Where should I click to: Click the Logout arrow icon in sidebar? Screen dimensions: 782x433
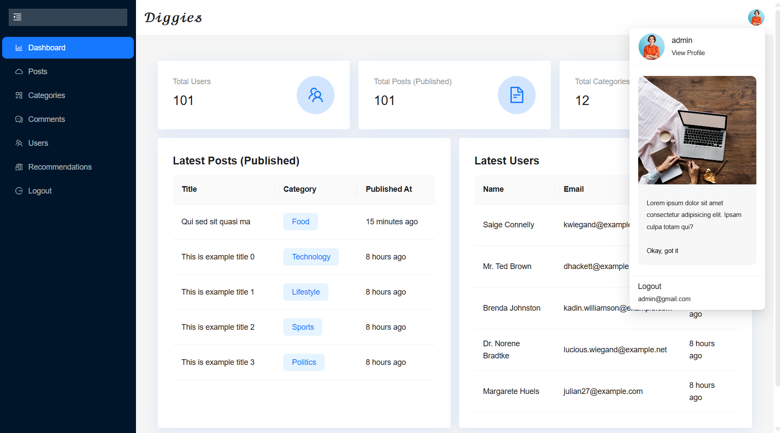point(19,191)
